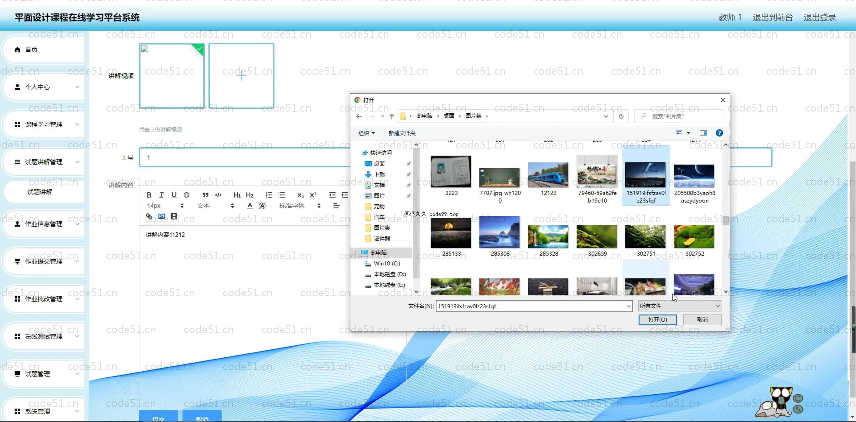Viewport: 856px width, 422px height.
Task: Open the 文本 heading type dropdown
Action: click(x=215, y=206)
